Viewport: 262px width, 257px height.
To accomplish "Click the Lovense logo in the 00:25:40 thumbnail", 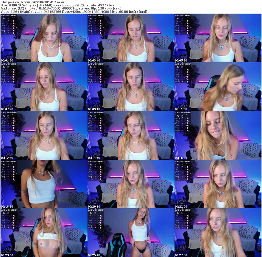I will [x=95, y=210].
